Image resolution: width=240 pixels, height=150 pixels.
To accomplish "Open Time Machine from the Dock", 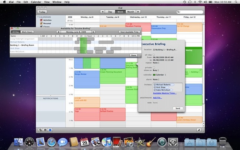I will pyautogui.click(x=162, y=142).
